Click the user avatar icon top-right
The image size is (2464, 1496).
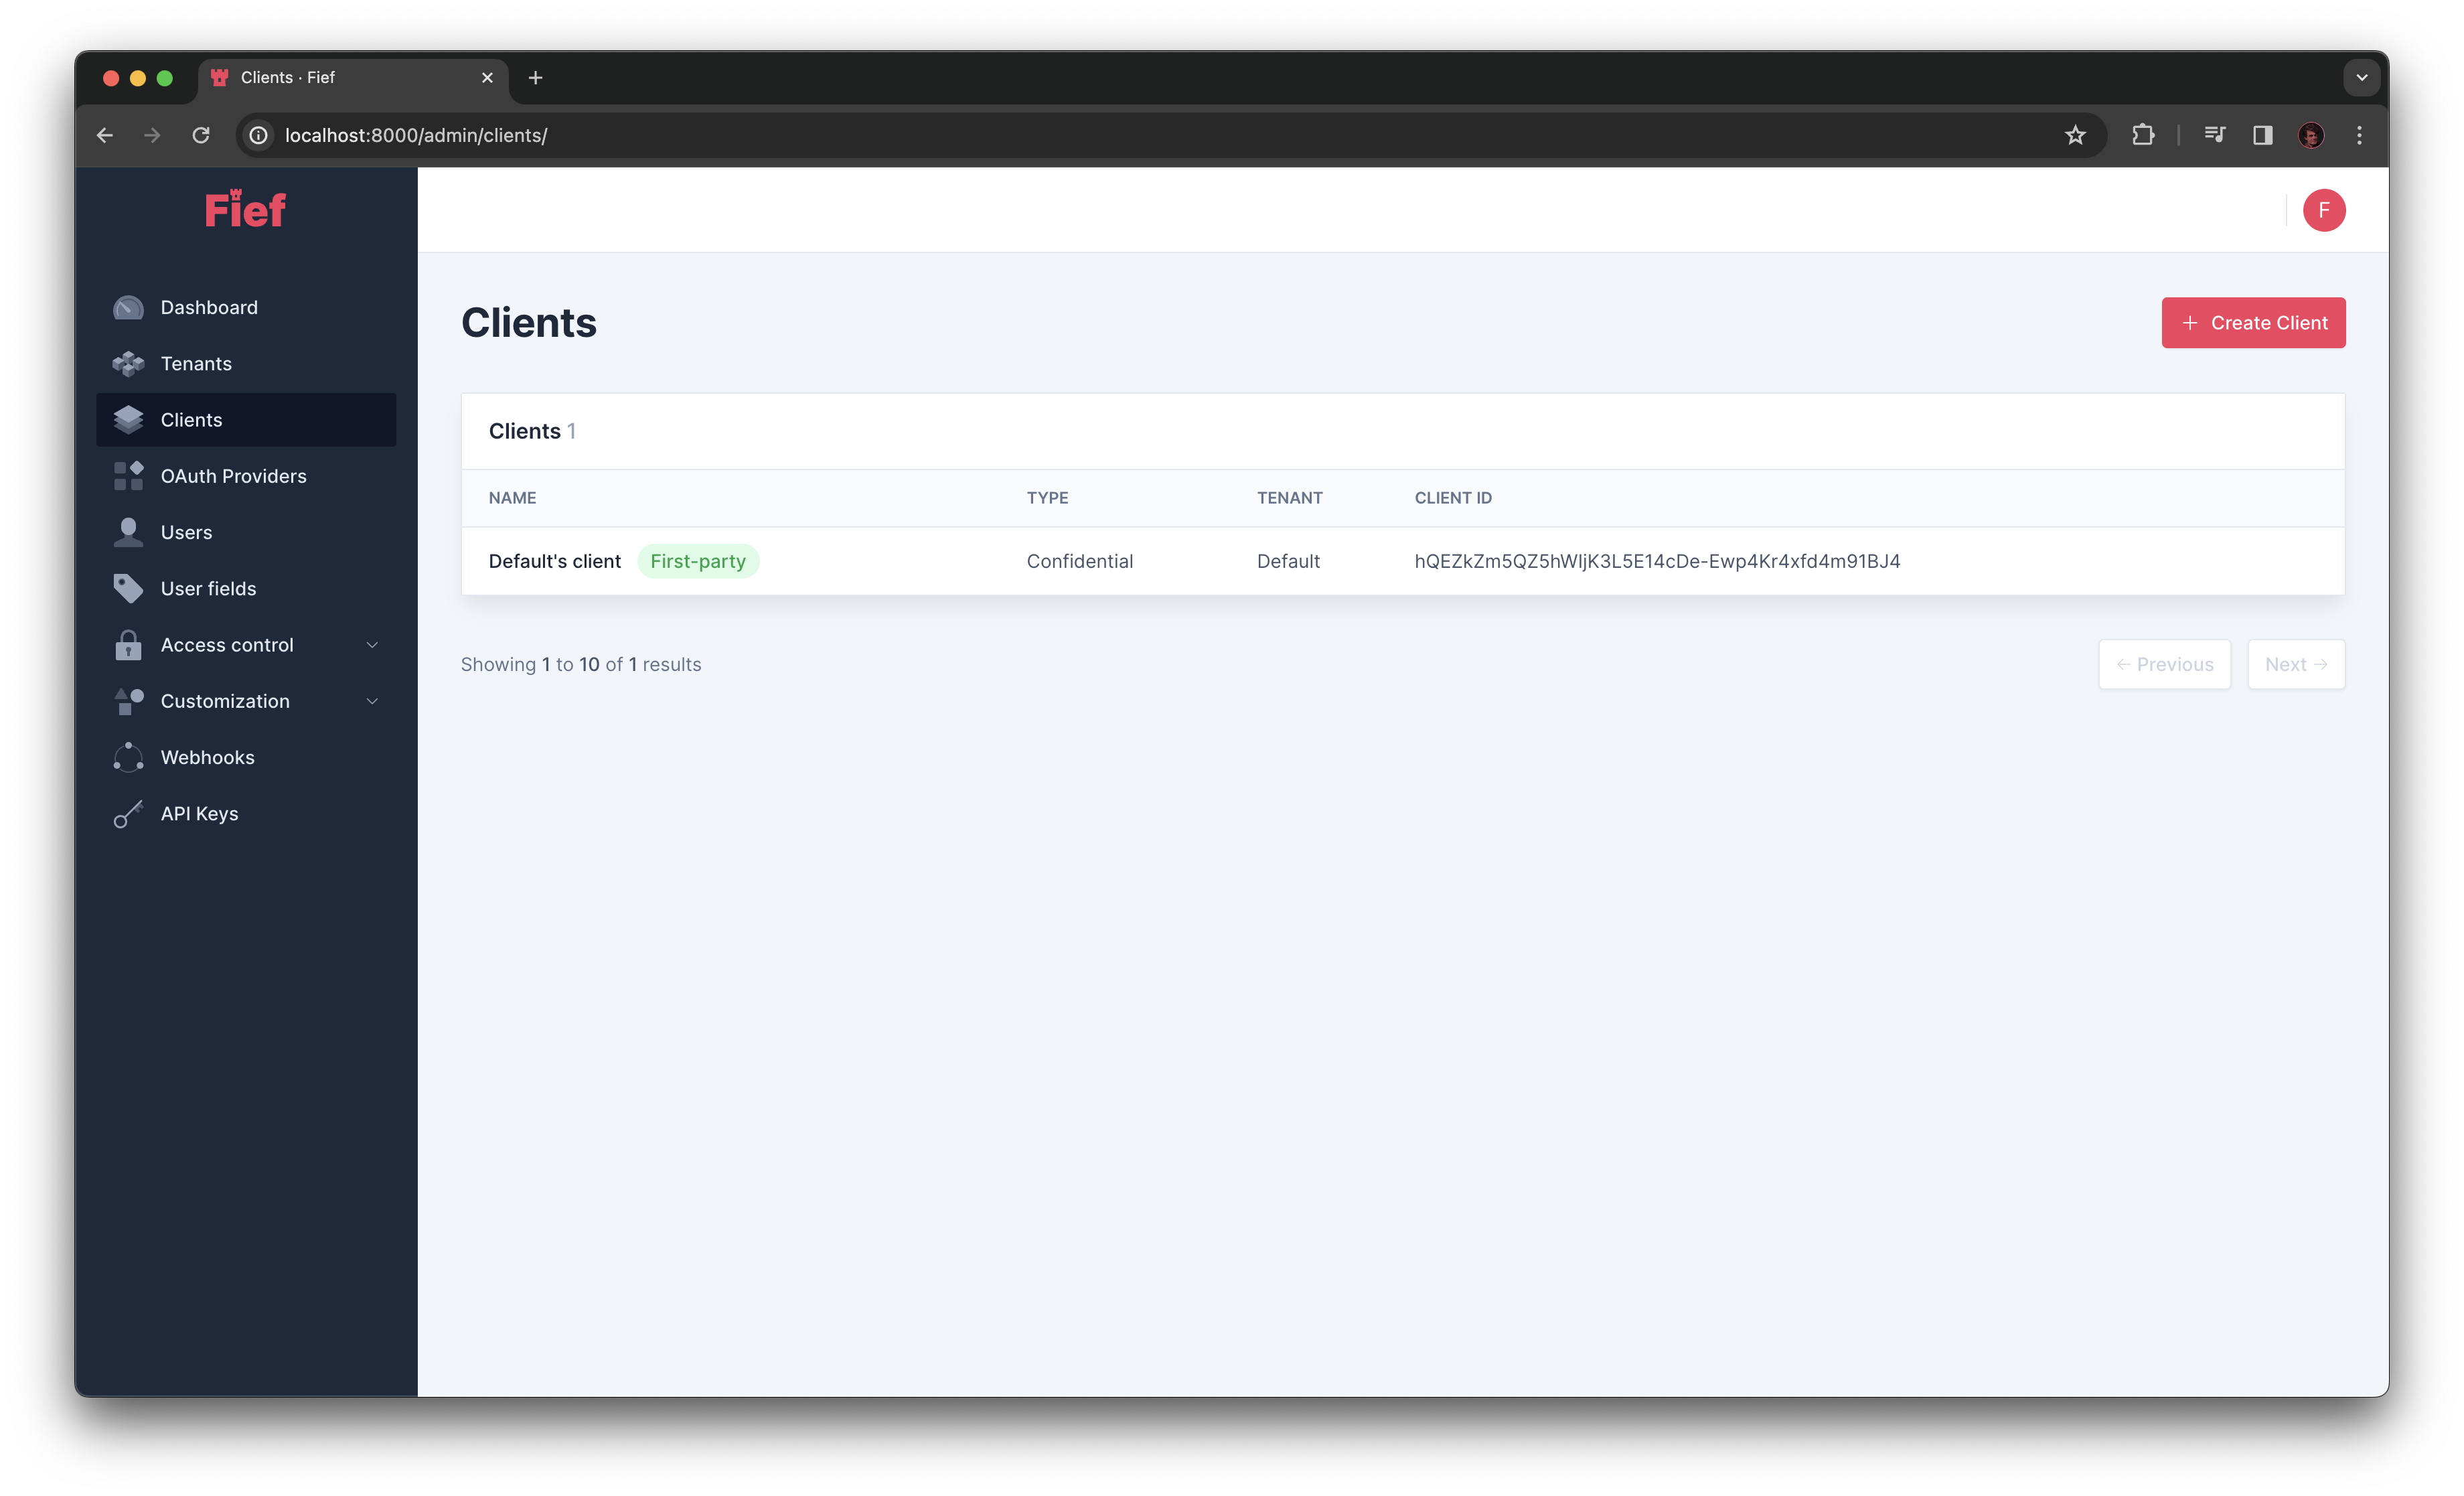[2323, 210]
